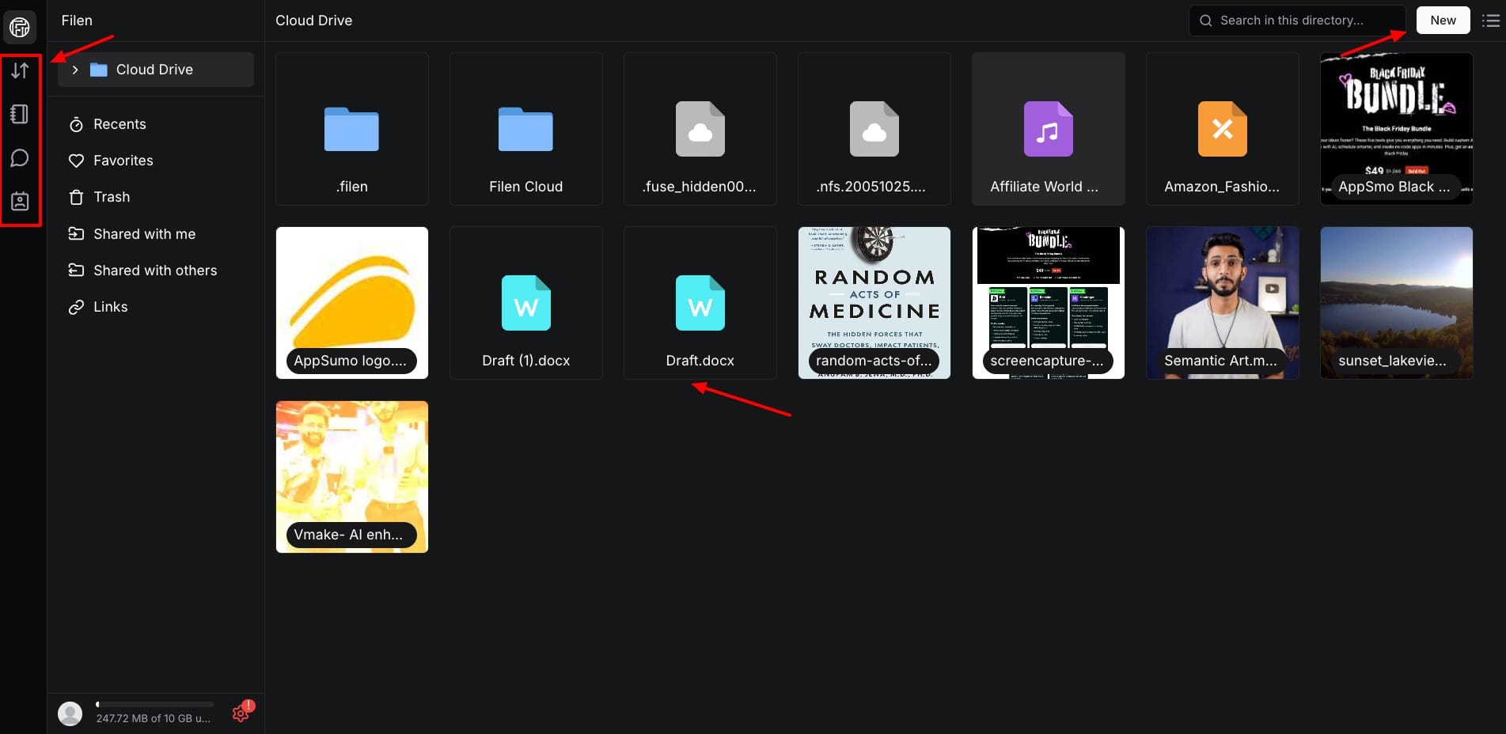Open the sunset_lakeview image thumbnail
Screen dimensions: 1506x734
click(1396, 303)
